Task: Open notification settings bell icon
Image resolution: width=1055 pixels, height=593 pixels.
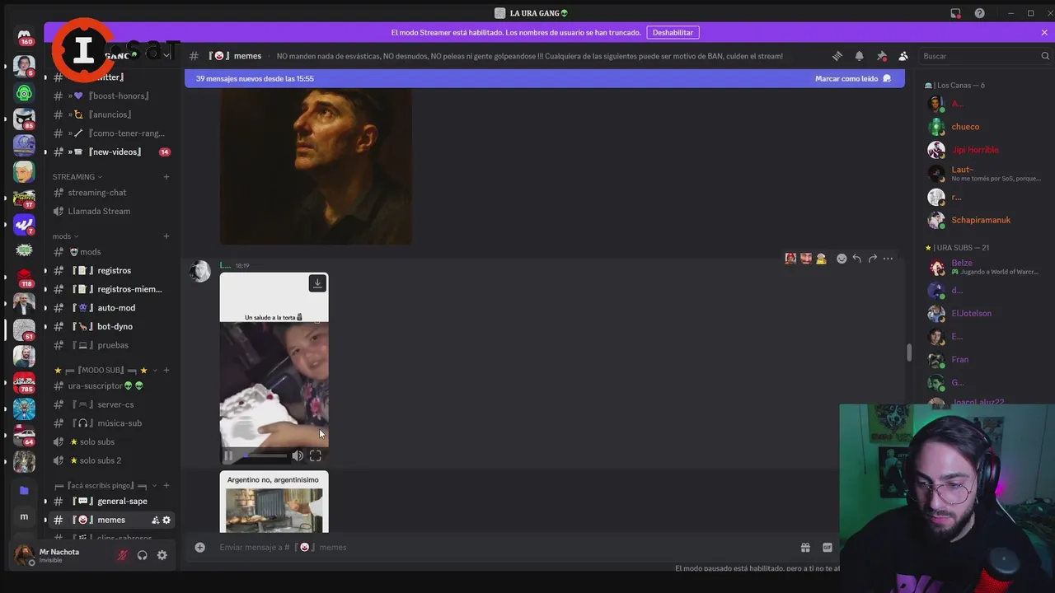Action: coord(860,56)
